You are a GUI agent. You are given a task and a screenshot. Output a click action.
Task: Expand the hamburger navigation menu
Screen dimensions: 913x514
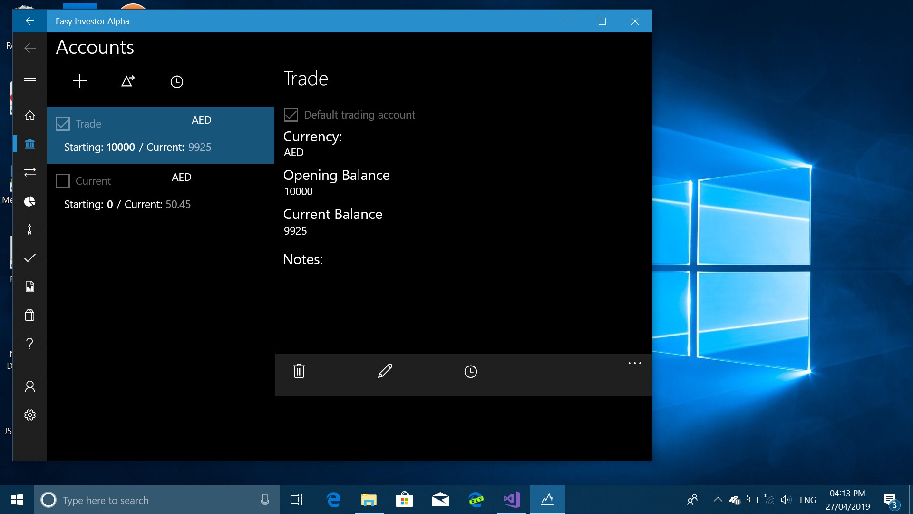click(x=30, y=81)
